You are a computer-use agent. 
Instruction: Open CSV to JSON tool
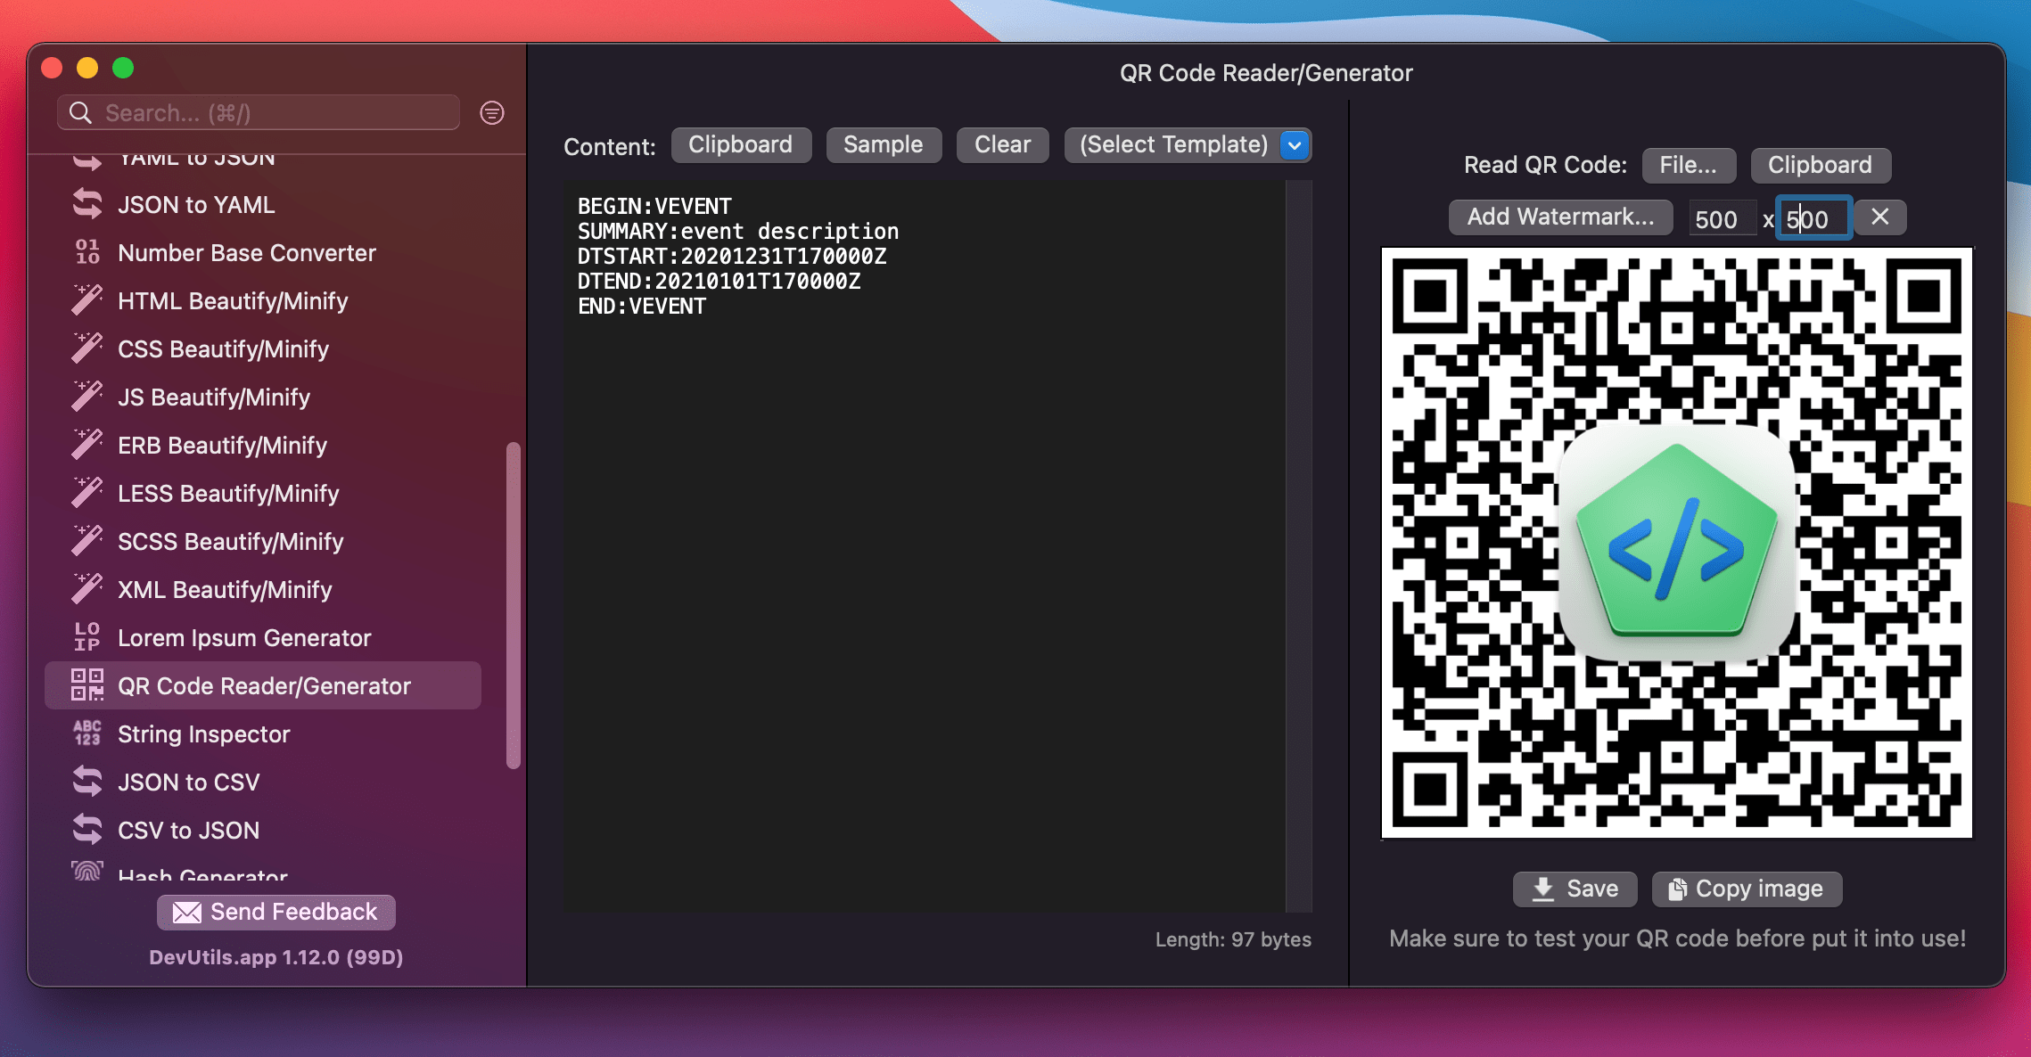(x=263, y=830)
